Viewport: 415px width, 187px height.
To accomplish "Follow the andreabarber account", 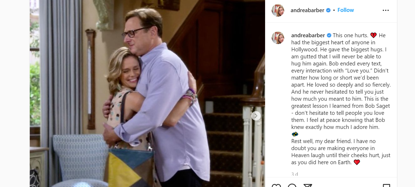I will (345, 10).
